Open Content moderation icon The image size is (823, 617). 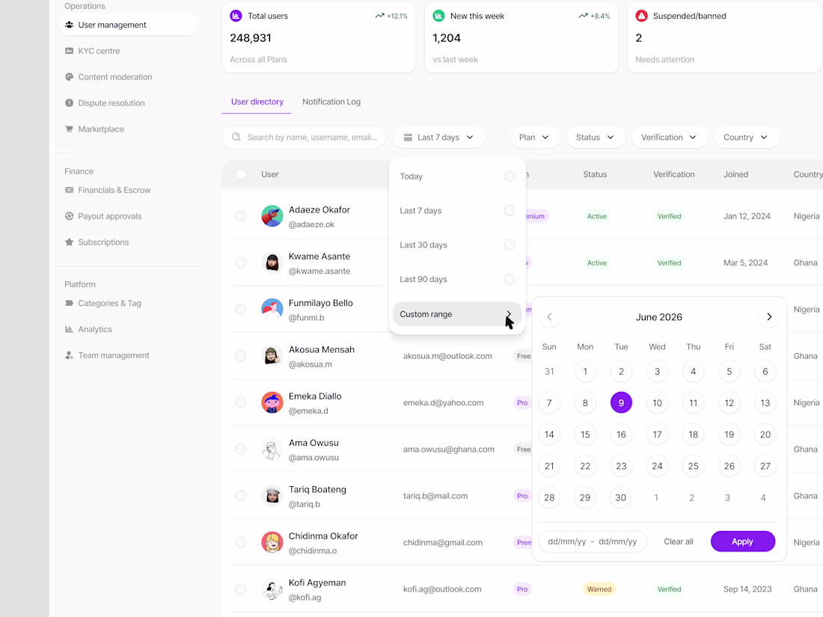coord(69,76)
